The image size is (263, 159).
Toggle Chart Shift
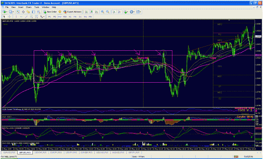pyautogui.click(x=119, y=12)
